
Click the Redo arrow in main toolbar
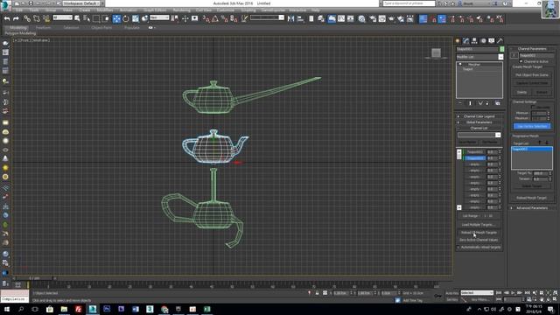pyautogui.click(x=16, y=18)
